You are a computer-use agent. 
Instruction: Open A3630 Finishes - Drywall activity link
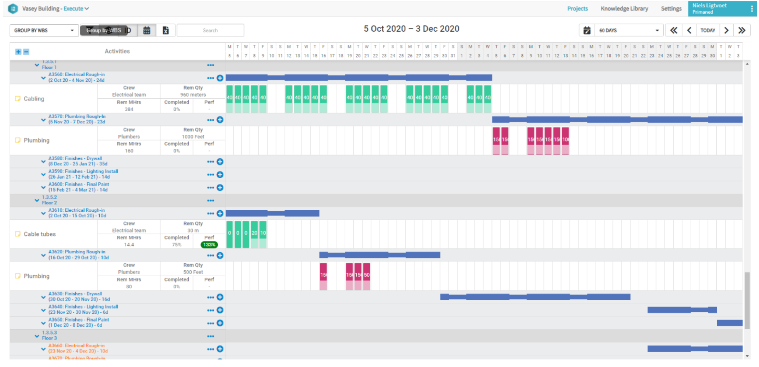(x=75, y=294)
